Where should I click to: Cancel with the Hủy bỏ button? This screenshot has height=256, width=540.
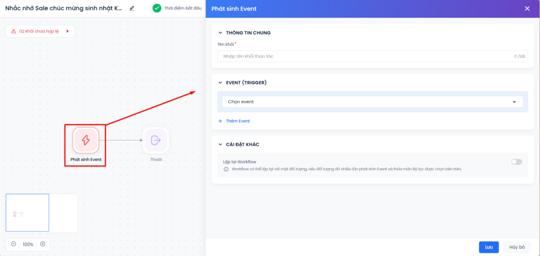tap(517, 247)
